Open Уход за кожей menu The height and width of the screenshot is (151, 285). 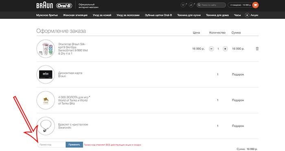(102, 15)
